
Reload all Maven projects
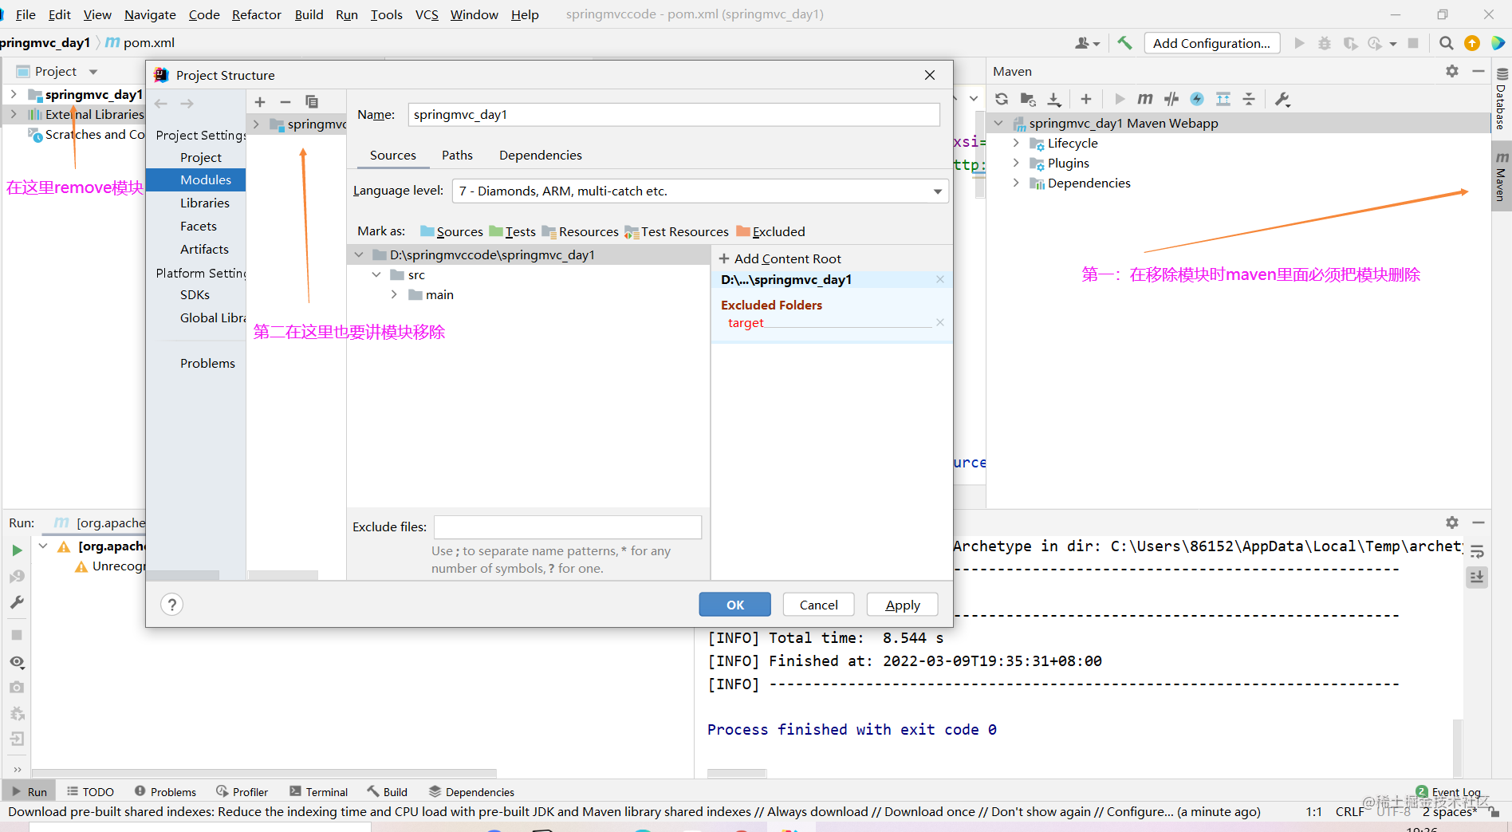point(1002,99)
